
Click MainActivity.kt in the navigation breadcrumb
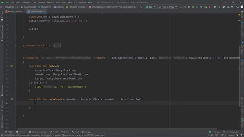(28, 7)
